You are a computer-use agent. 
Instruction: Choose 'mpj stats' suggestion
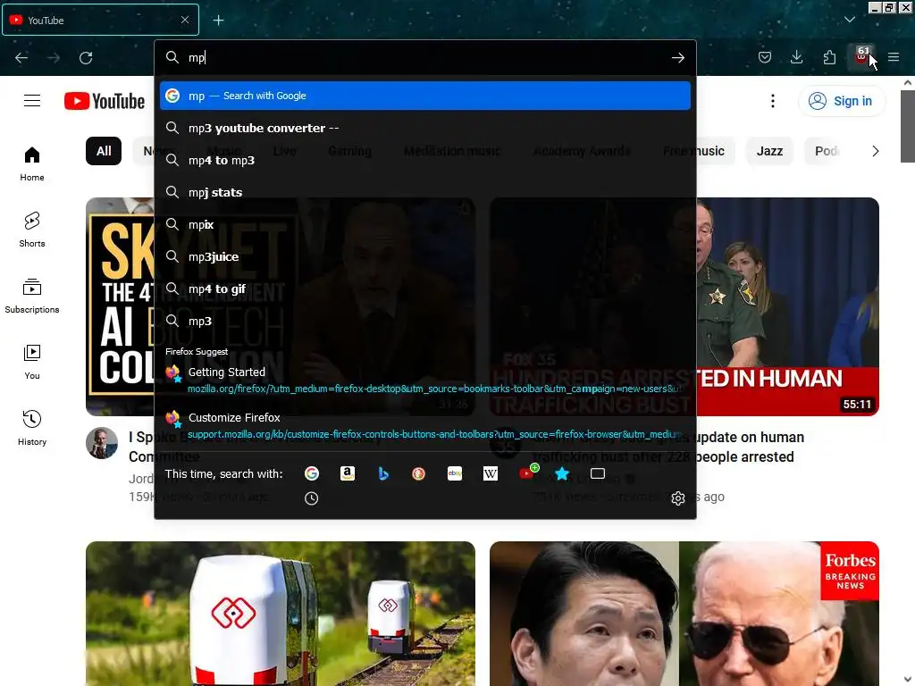click(424, 192)
